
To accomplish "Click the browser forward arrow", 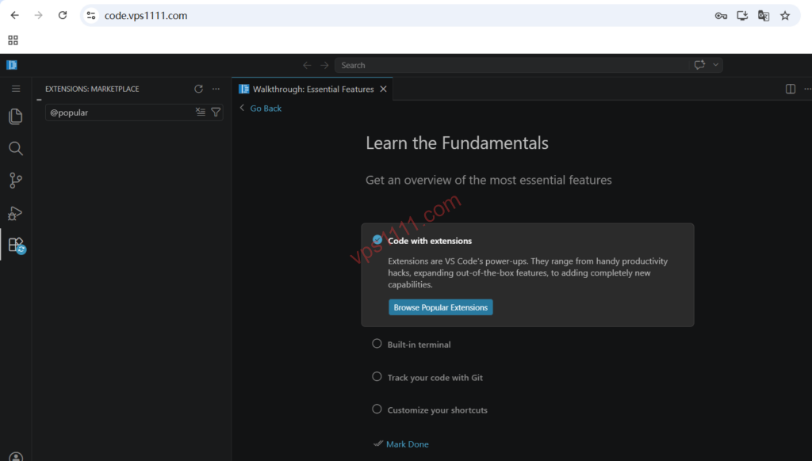I will 38,16.
